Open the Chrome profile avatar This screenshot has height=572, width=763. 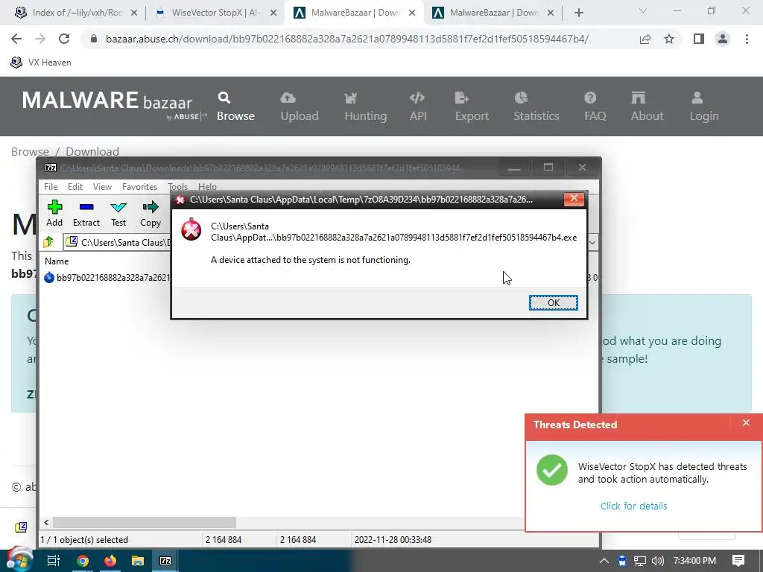[723, 39]
